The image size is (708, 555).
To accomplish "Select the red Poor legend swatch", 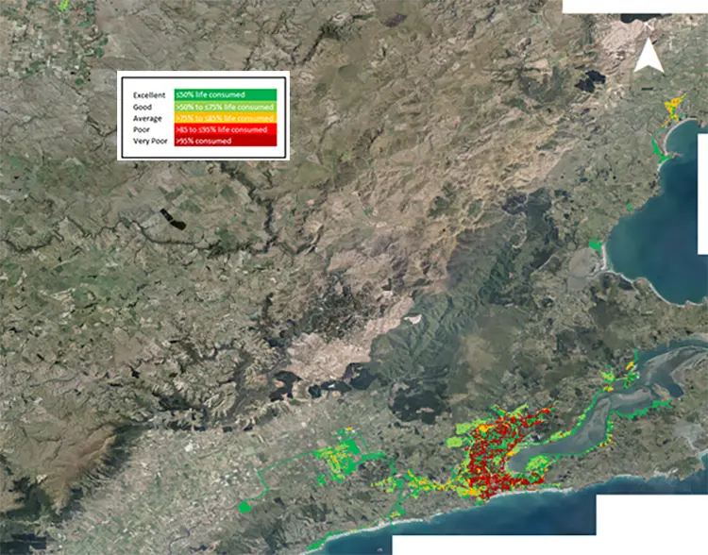I will 225,129.
